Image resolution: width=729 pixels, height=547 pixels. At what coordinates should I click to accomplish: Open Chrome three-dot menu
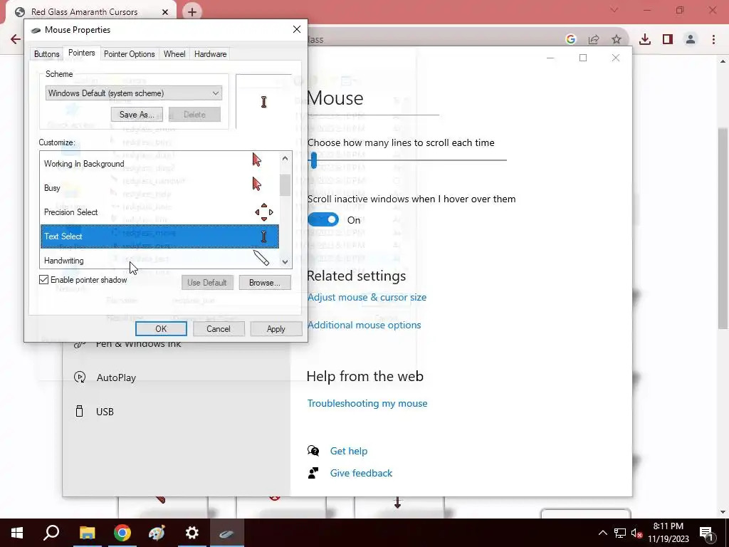pos(713,40)
